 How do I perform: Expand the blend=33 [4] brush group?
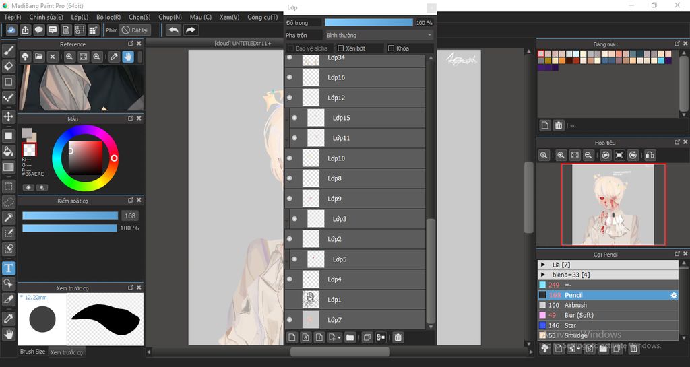pos(542,275)
